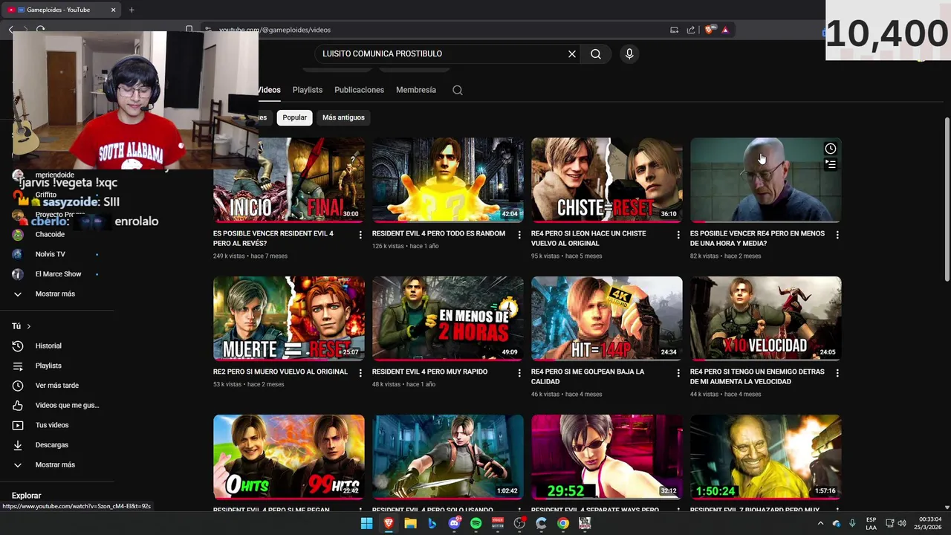Open title ES POSIBLE VENCER RESIDENT EVIL 4 PERO AL REVÉS

(273, 238)
